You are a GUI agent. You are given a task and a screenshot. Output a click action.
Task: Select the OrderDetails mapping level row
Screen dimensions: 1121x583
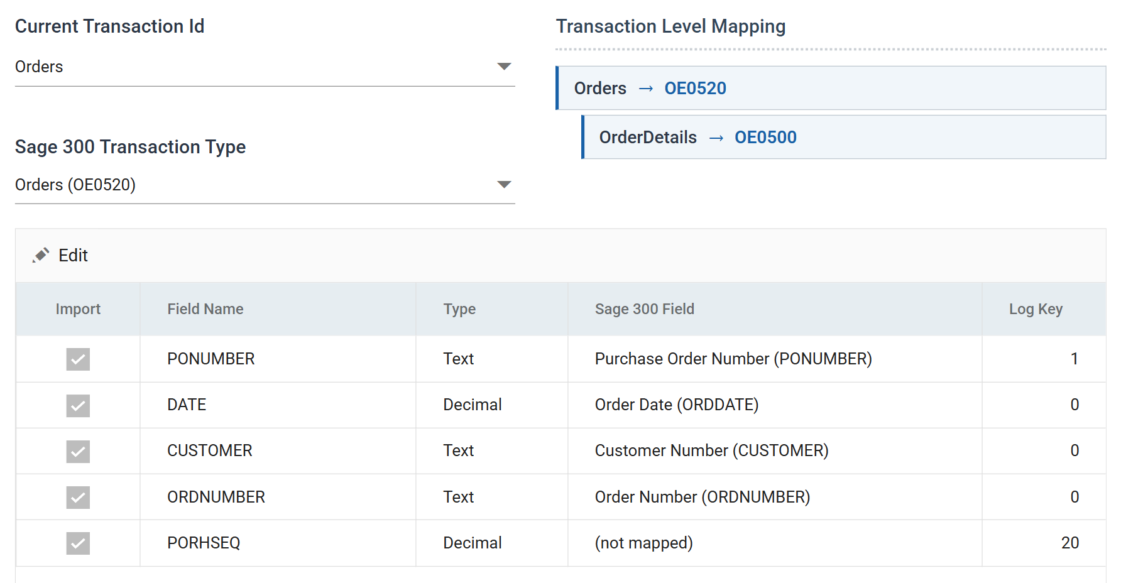pyautogui.click(x=844, y=137)
